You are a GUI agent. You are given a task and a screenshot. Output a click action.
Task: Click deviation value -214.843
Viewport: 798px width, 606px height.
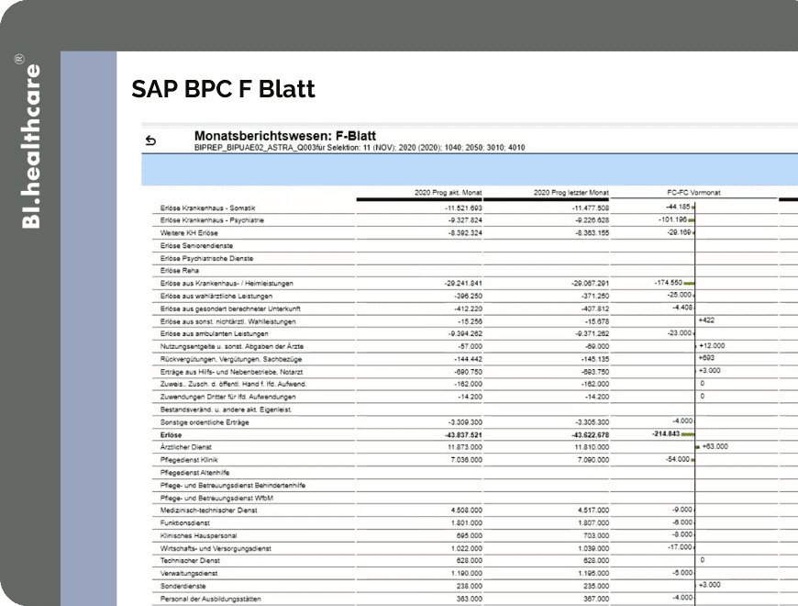click(x=666, y=434)
